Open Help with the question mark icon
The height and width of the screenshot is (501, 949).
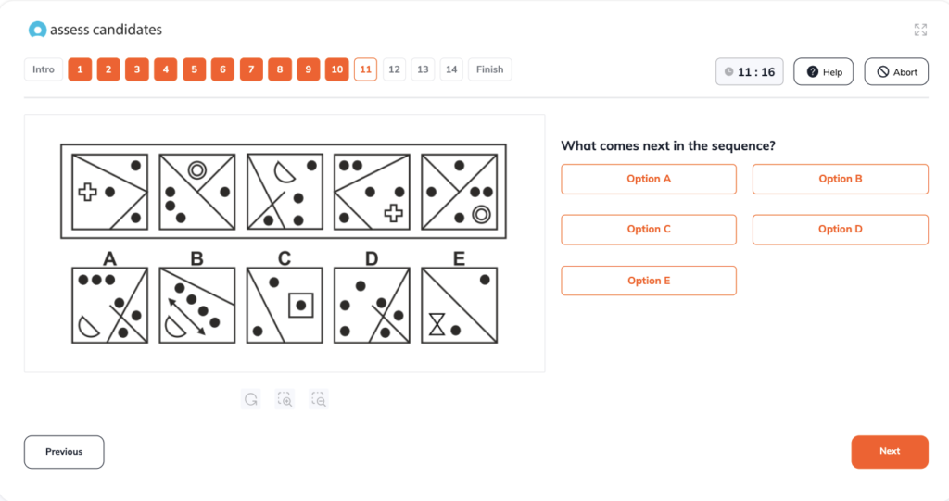823,72
